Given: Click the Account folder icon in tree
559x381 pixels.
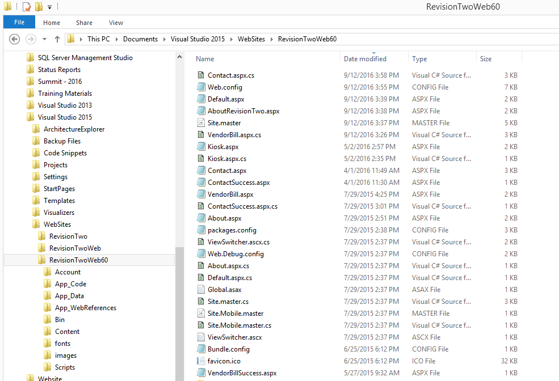Looking at the screenshot, I should [48, 272].
